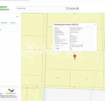
Task: Click the date 27.03.2012 in the popup
Action: (x=73, y=38)
